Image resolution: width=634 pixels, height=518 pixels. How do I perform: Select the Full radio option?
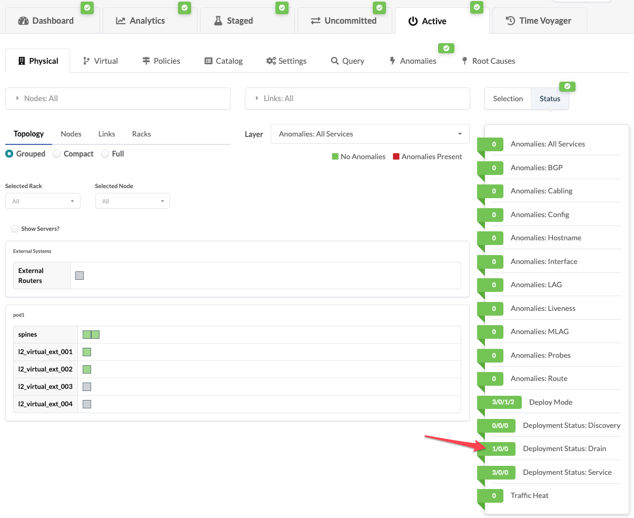pyautogui.click(x=105, y=154)
